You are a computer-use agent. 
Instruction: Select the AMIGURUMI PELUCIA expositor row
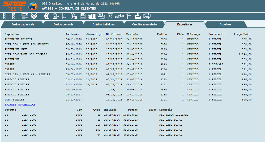point(18,39)
